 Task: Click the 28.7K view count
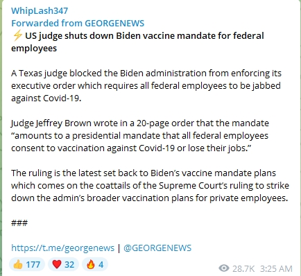243,268
